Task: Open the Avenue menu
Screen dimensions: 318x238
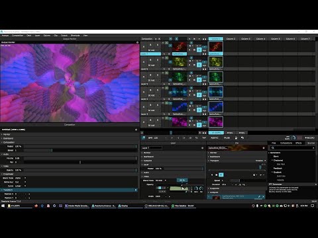Action: coord(5,35)
